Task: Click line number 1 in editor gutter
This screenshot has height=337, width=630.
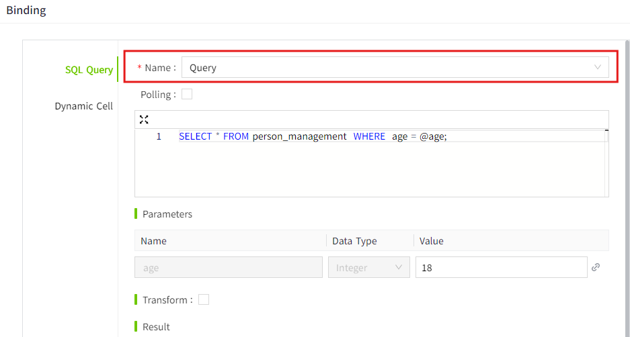Action: click(x=159, y=136)
